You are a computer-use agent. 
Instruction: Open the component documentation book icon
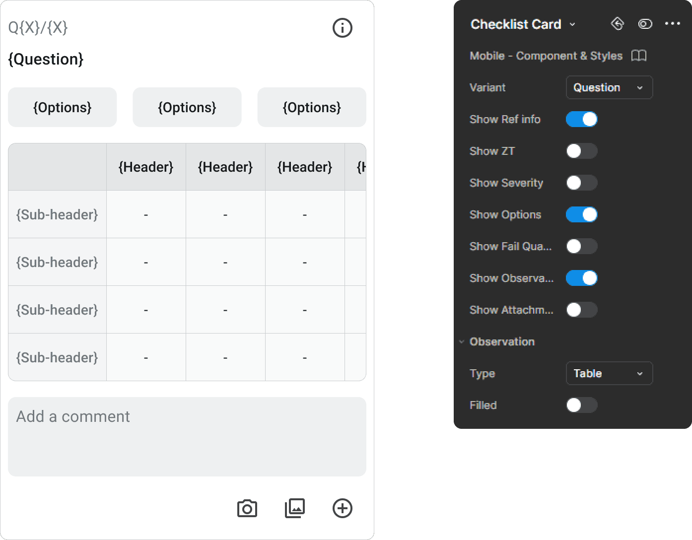pyautogui.click(x=639, y=56)
